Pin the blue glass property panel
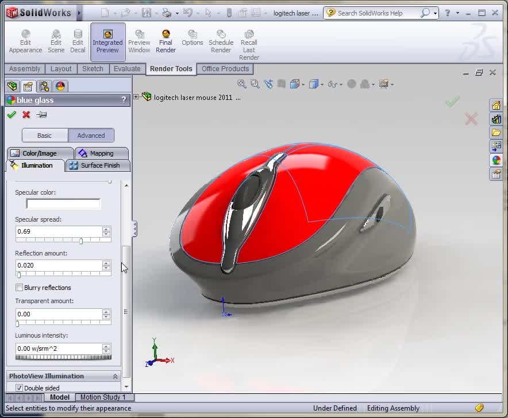This screenshot has width=508, height=418. coord(41,115)
